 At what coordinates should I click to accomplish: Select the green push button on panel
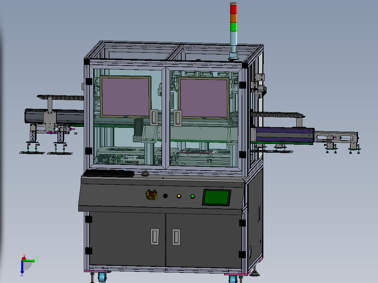coord(193,196)
